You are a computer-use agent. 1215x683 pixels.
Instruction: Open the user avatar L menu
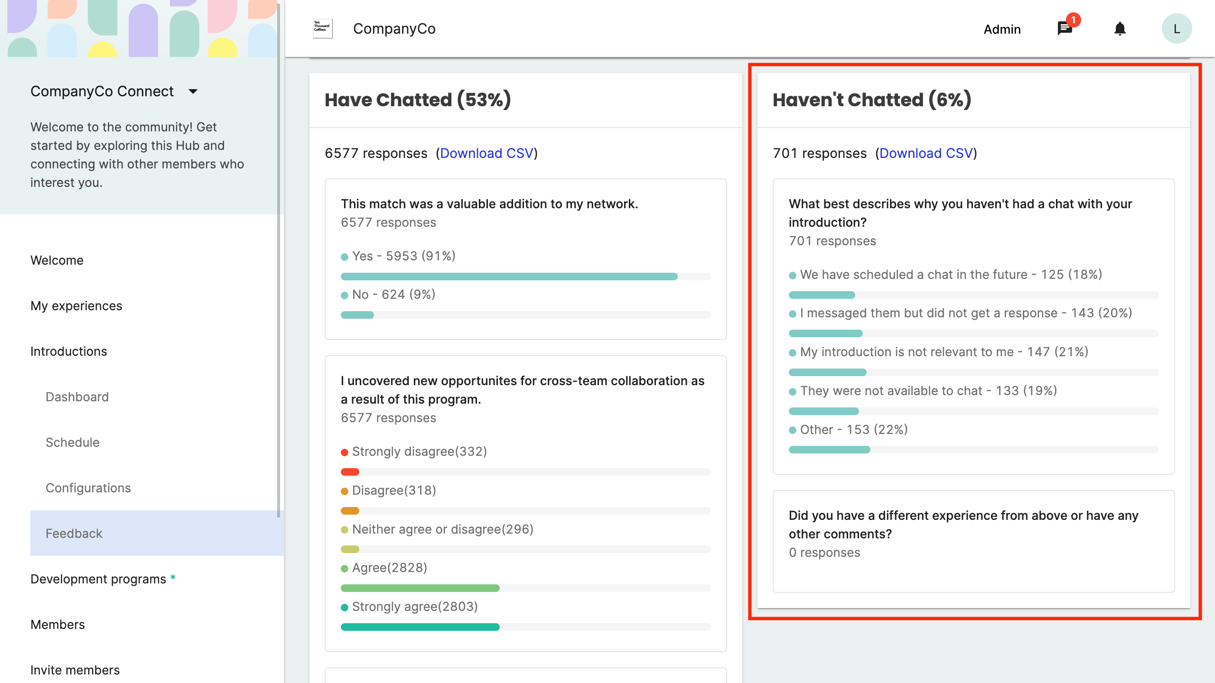pyautogui.click(x=1177, y=28)
